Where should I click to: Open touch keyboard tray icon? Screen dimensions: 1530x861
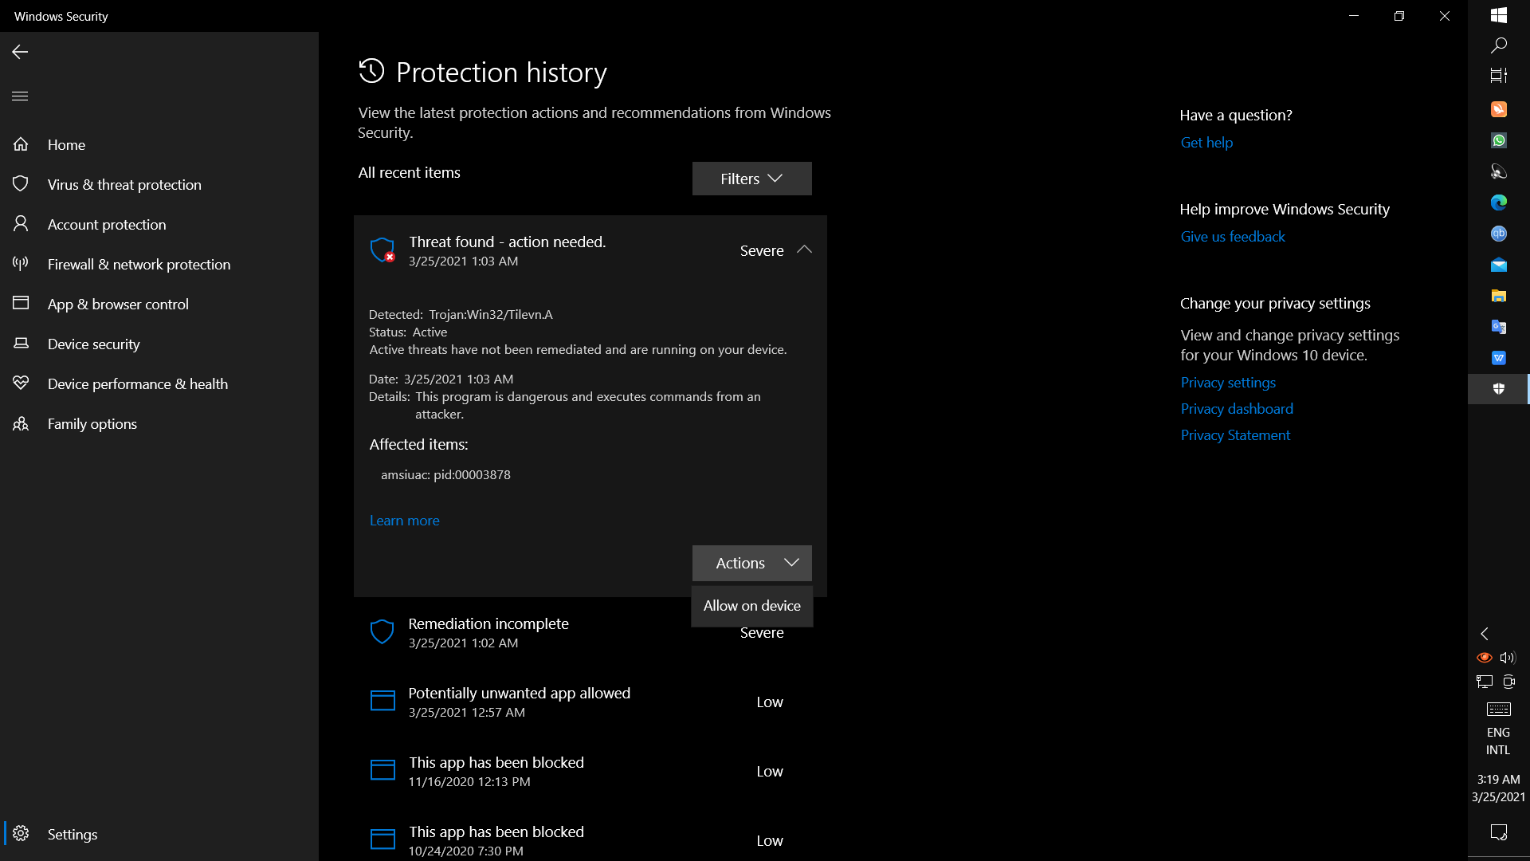[1498, 709]
